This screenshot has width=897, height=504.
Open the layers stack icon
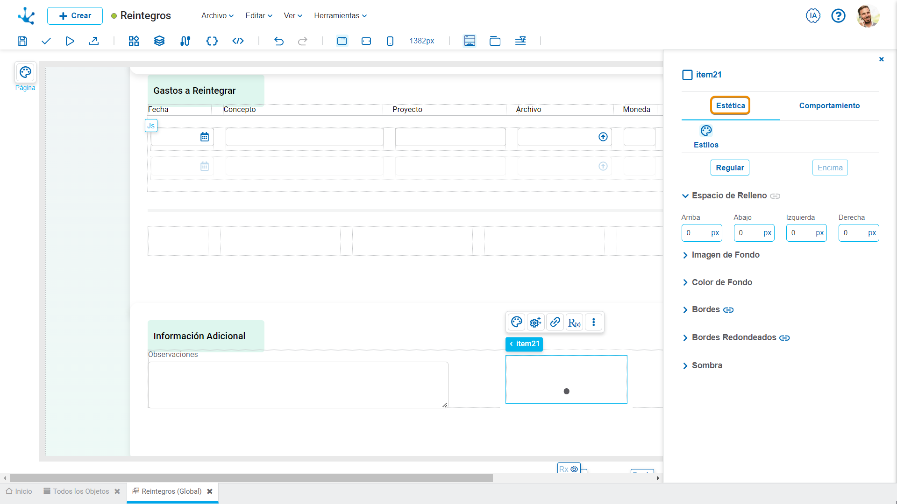click(159, 41)
